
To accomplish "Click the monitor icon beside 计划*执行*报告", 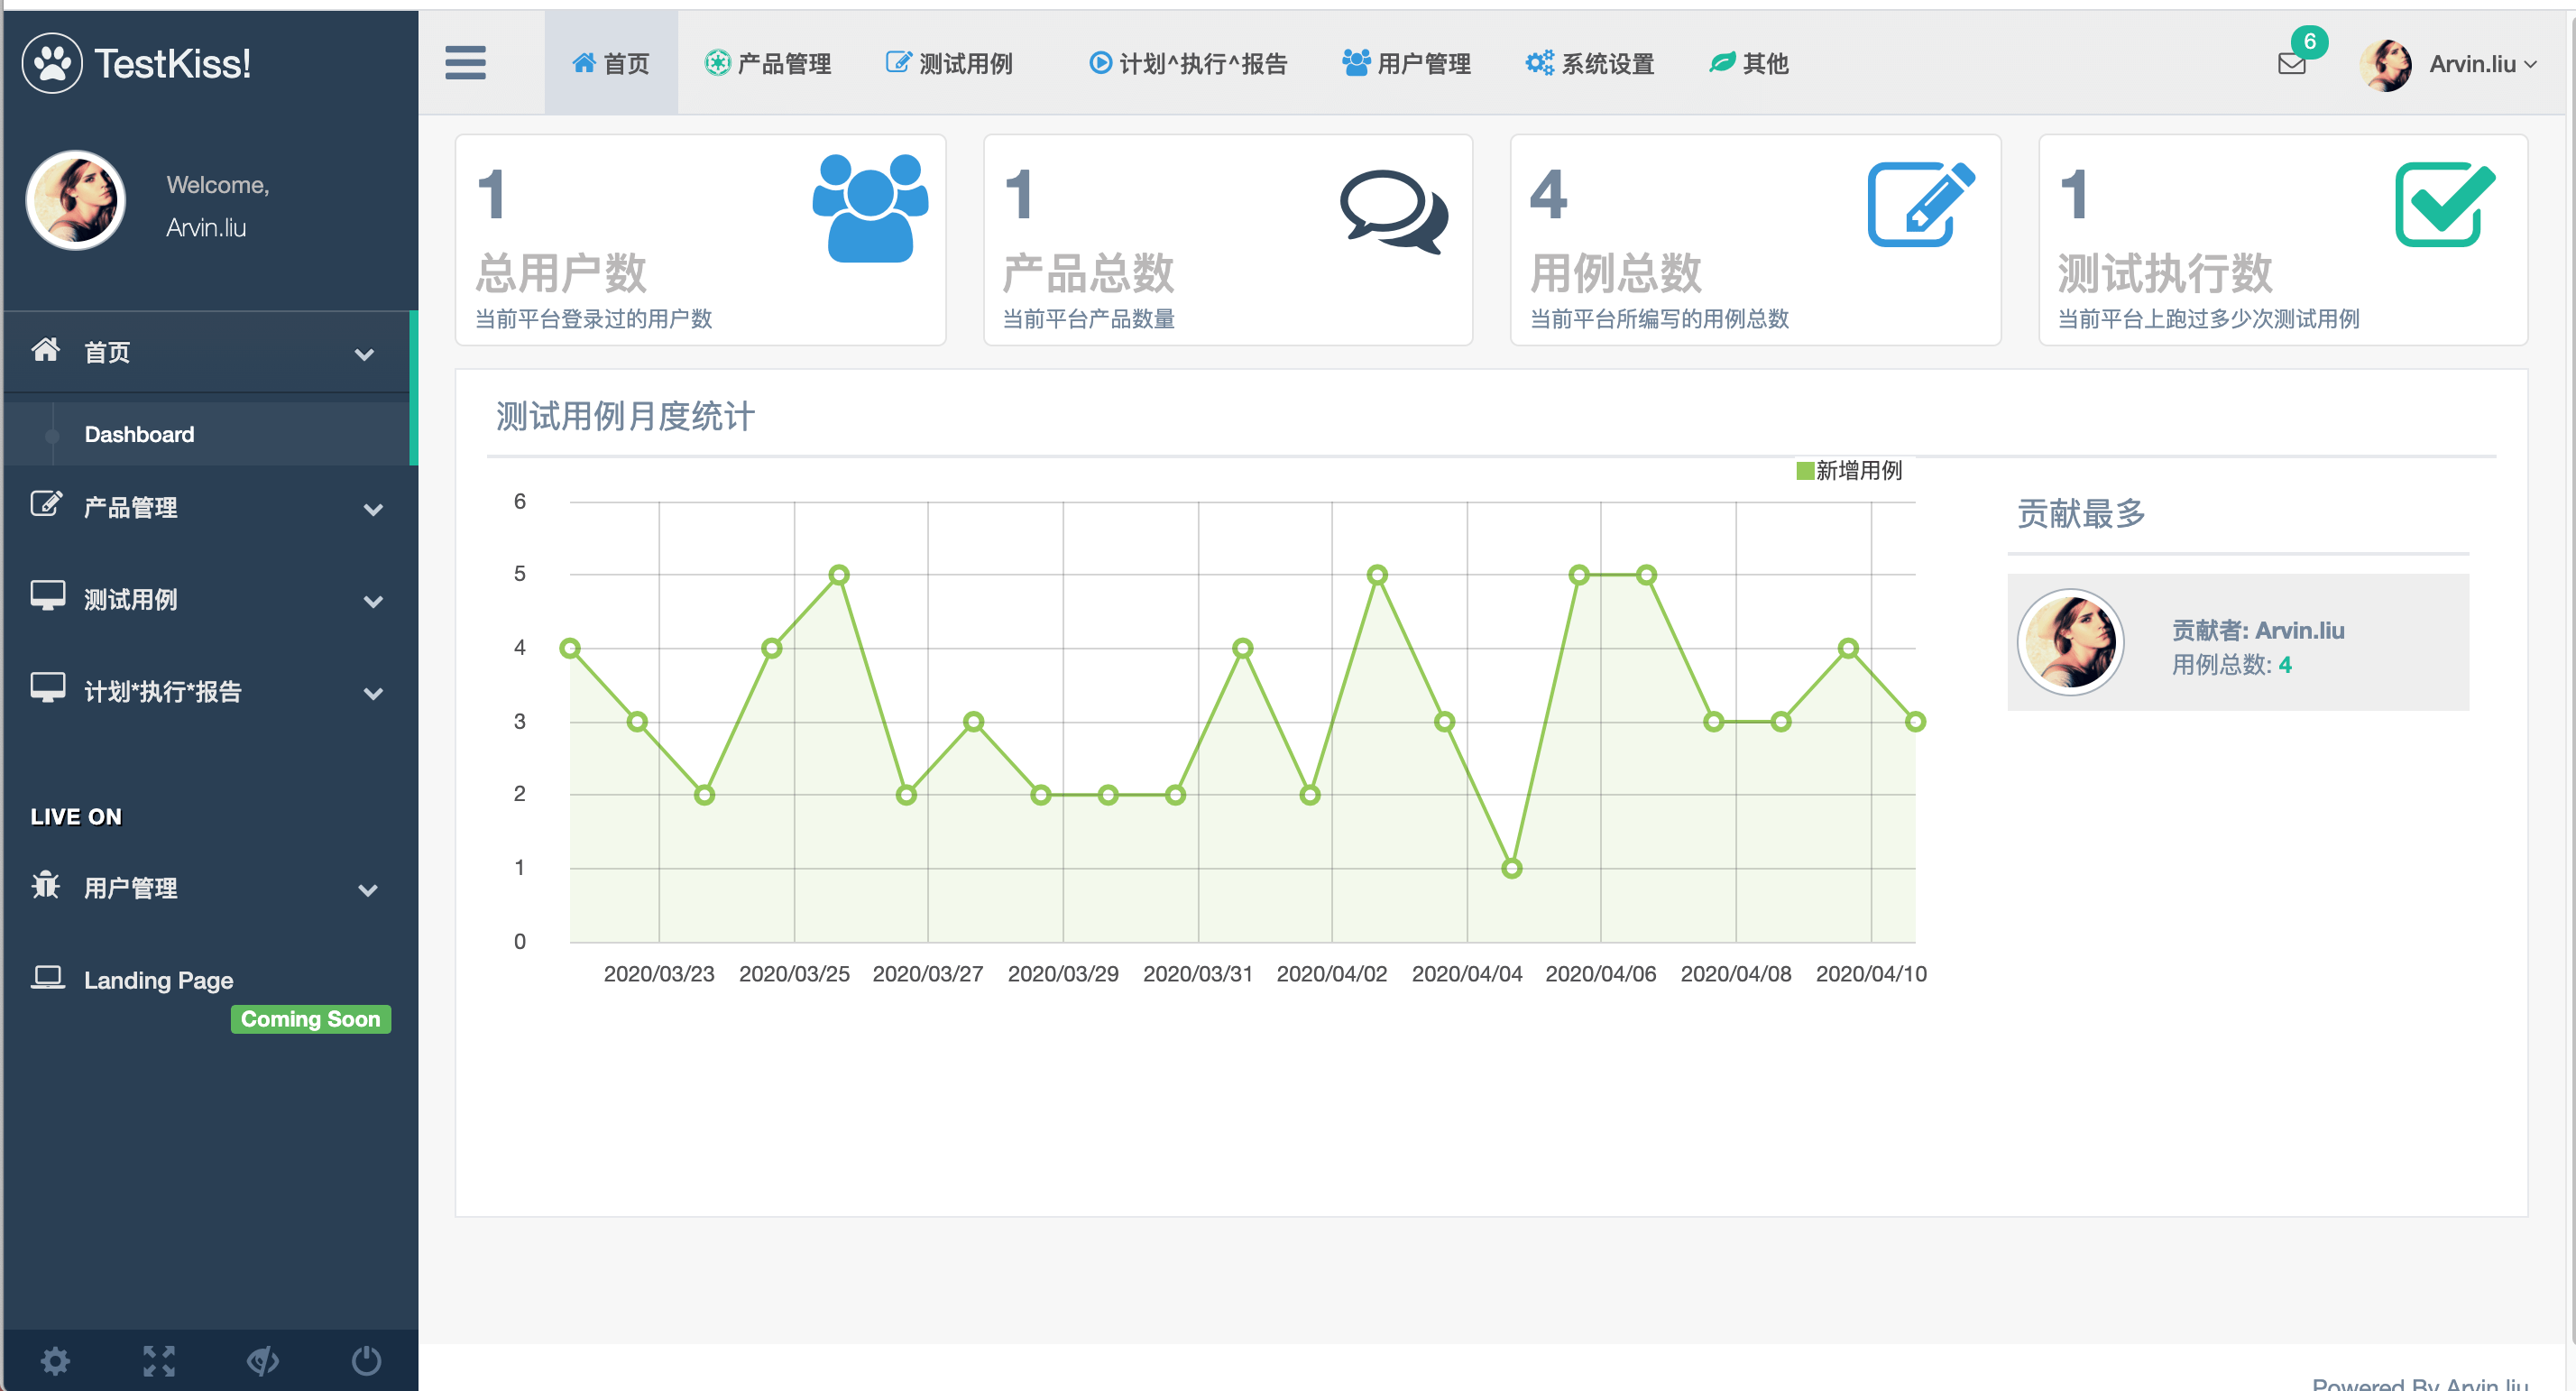I will coord(47,688).
